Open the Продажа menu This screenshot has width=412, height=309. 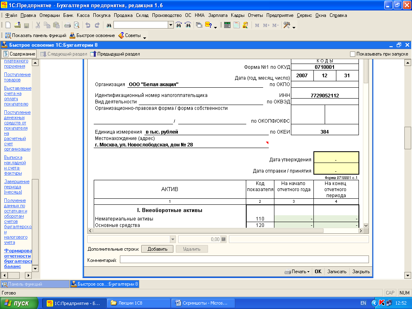coord(123,15)
